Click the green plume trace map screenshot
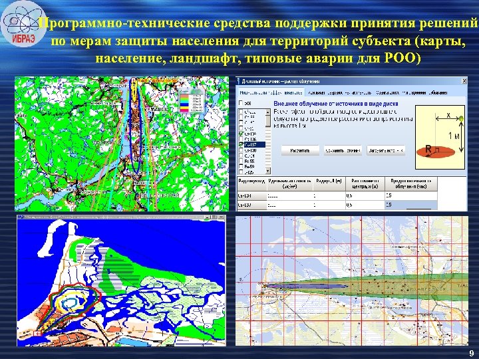 (x=122, y=144)
